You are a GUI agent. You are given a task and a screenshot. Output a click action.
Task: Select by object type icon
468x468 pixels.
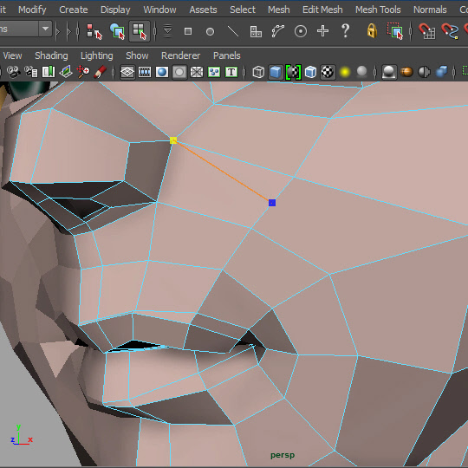(117, 31)
